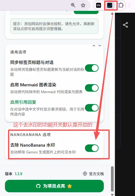Open the 官方文档 link

[96, 174]
